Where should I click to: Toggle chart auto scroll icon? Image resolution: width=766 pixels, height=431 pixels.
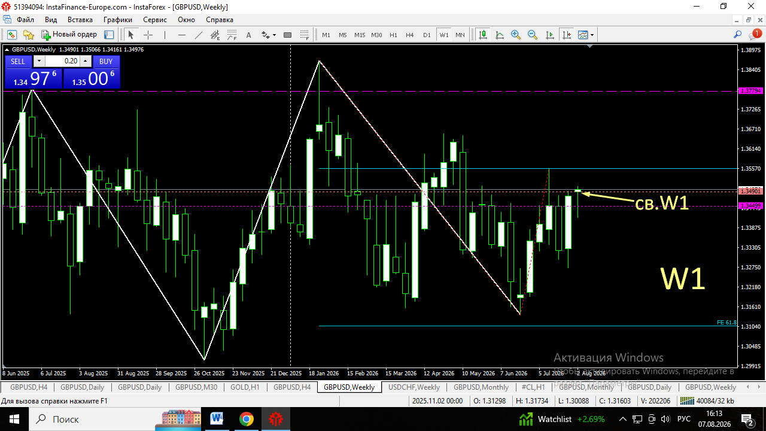(x=549, y=35)
